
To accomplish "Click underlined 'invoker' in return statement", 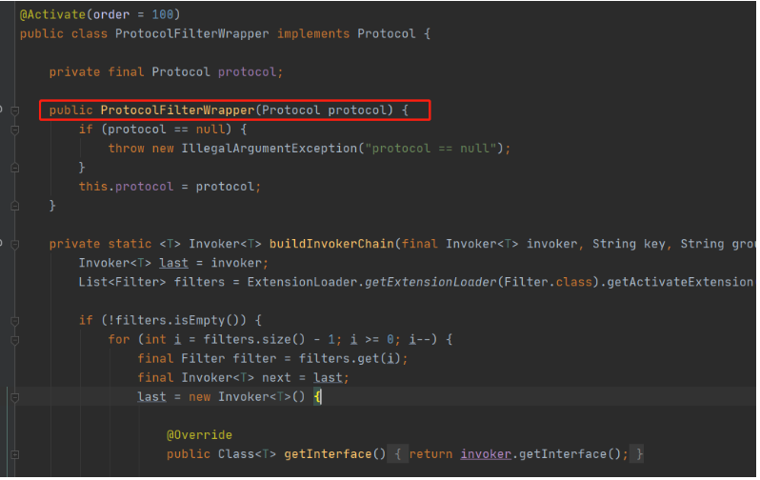I will (x=486, y=455).
